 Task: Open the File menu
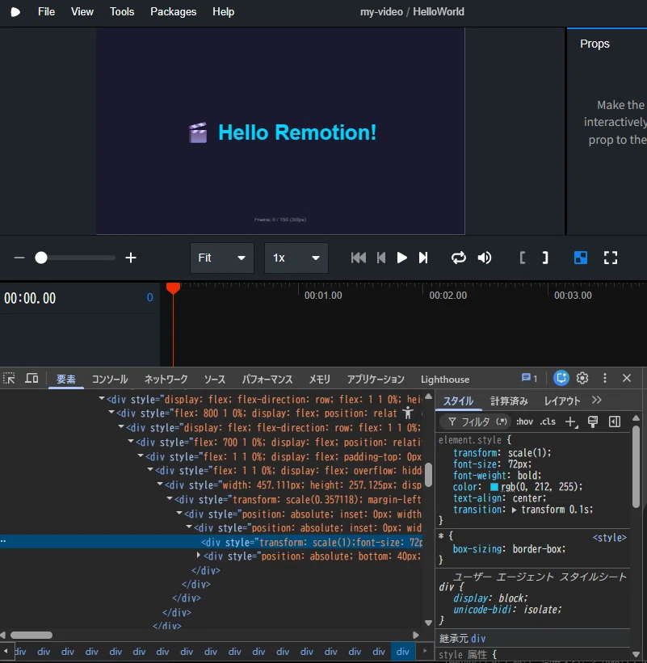click(46, 12)
